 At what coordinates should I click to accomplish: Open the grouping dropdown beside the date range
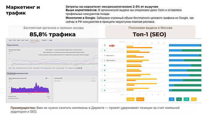tap(45, 40)
